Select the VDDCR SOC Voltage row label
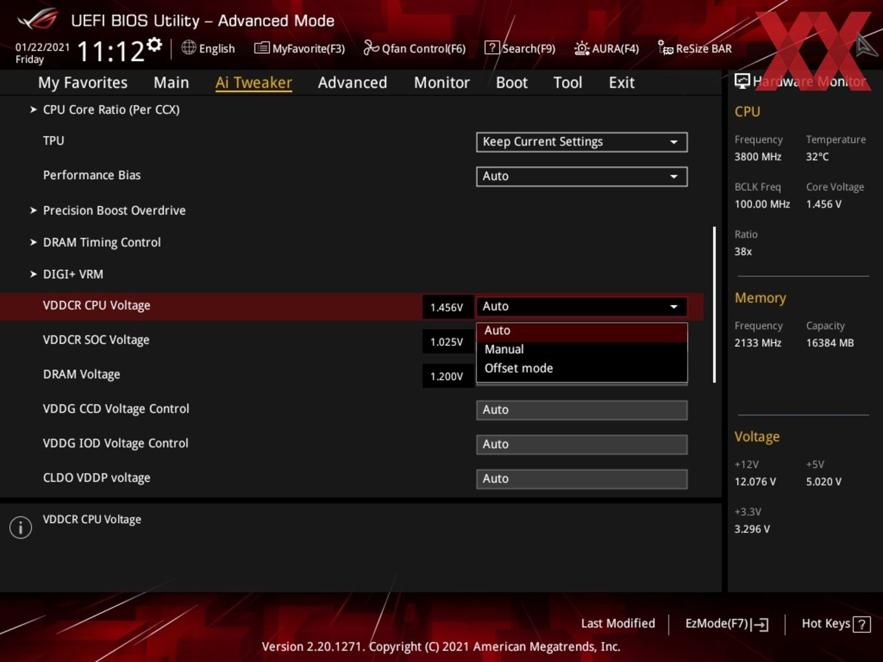Viewport: 883px width, 662px height. [96, 340]
